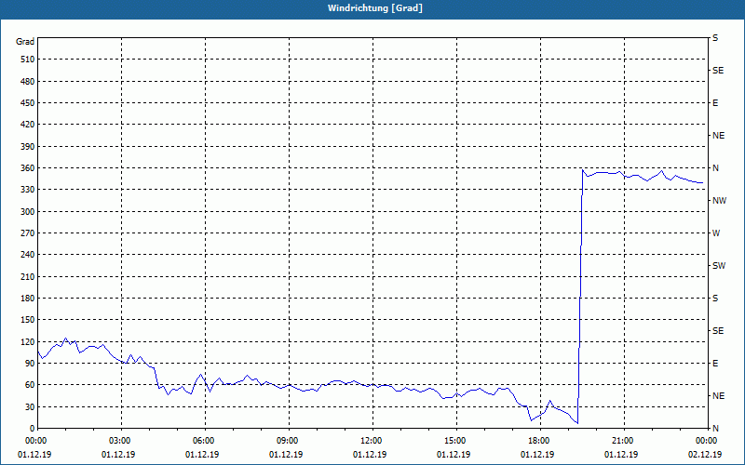Click the chart title "Windrichtung [Grad]"
Screen dimensions: 745x465
coord(375,8)
